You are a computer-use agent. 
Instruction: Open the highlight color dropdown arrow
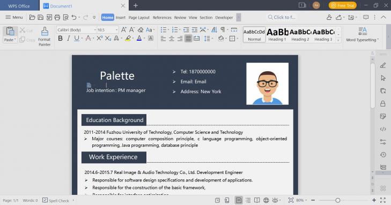[x=133, y=39]
